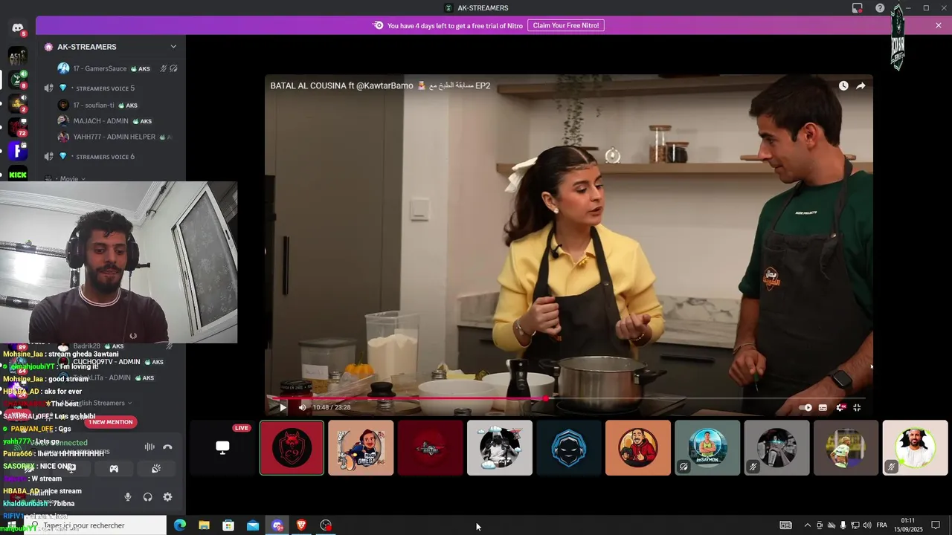
Task: Open Discord direct messages home icon
Action: pyautogui.click(x=17, y=28)
